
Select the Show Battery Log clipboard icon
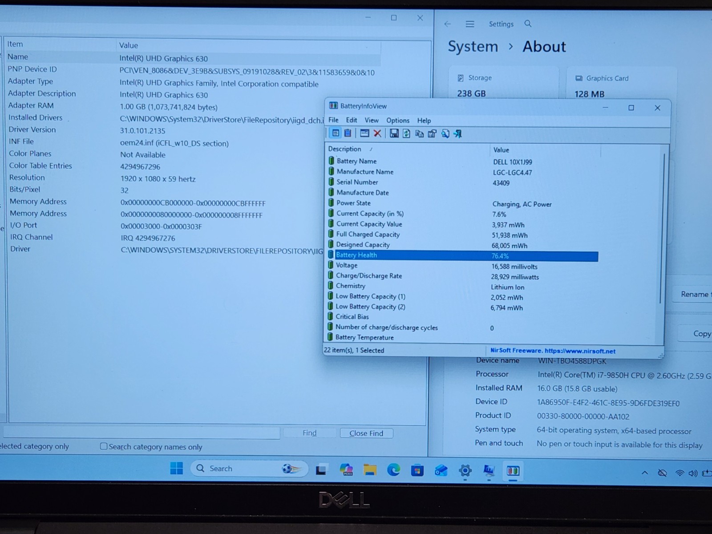(348, 133)
